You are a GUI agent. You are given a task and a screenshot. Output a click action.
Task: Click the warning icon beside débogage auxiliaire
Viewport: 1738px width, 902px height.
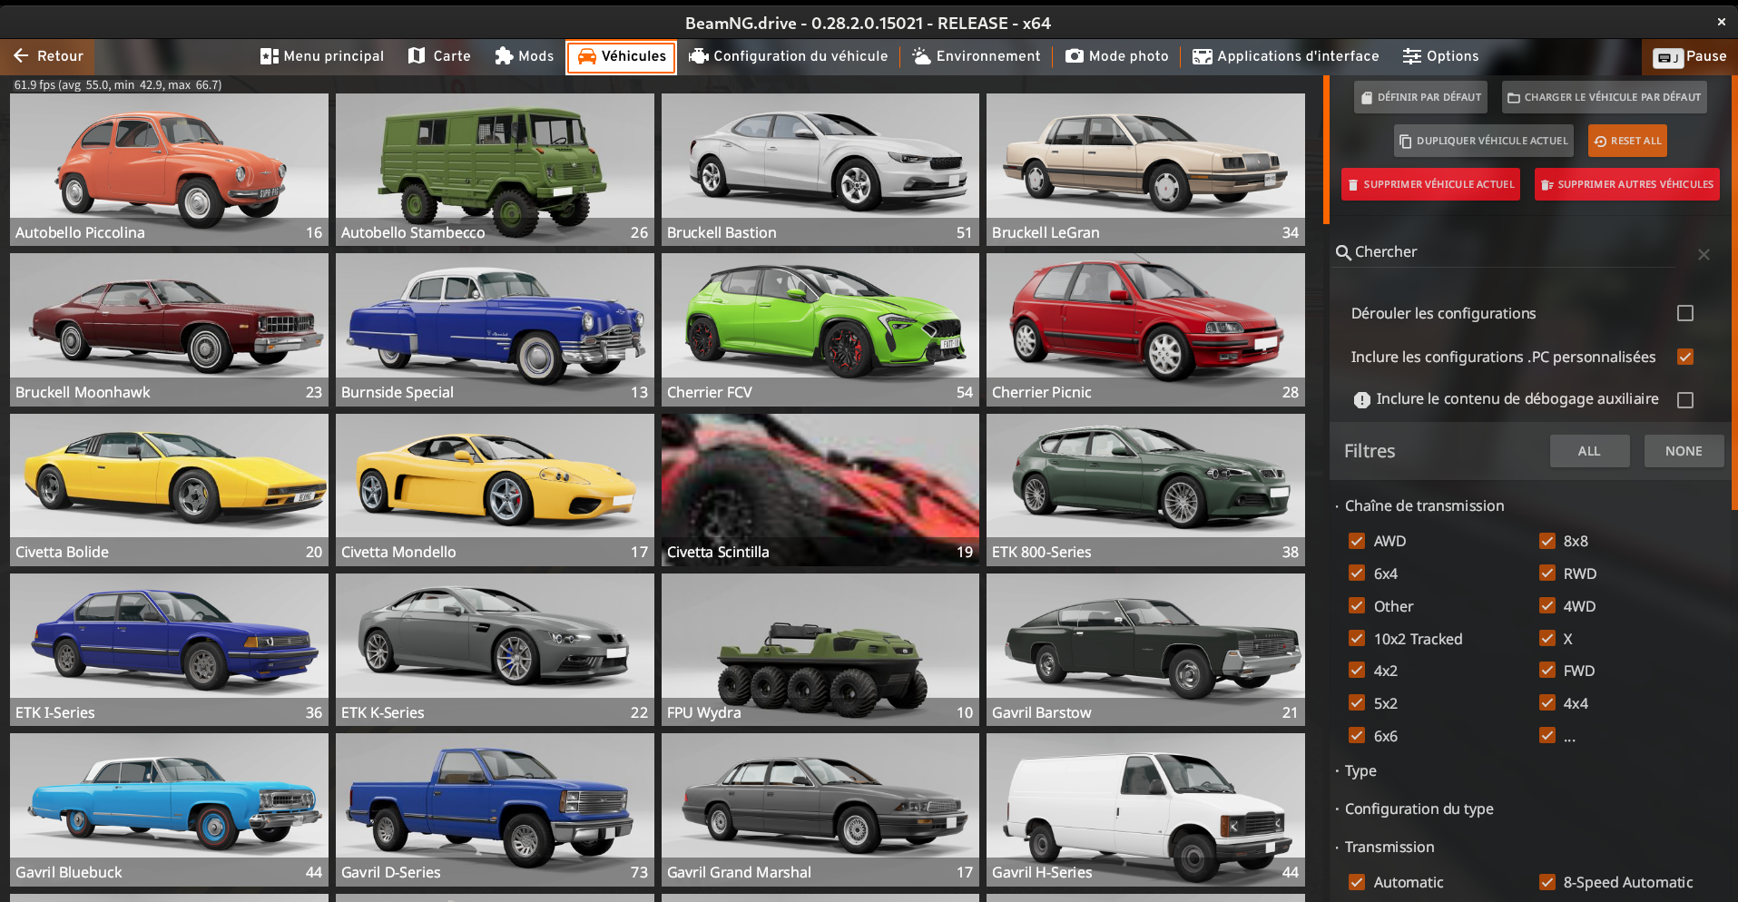click(1361, 399)
